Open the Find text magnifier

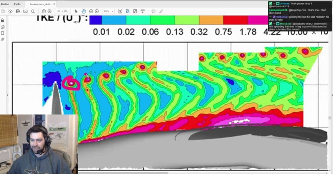pyautogui.click(x=33, y=11)
